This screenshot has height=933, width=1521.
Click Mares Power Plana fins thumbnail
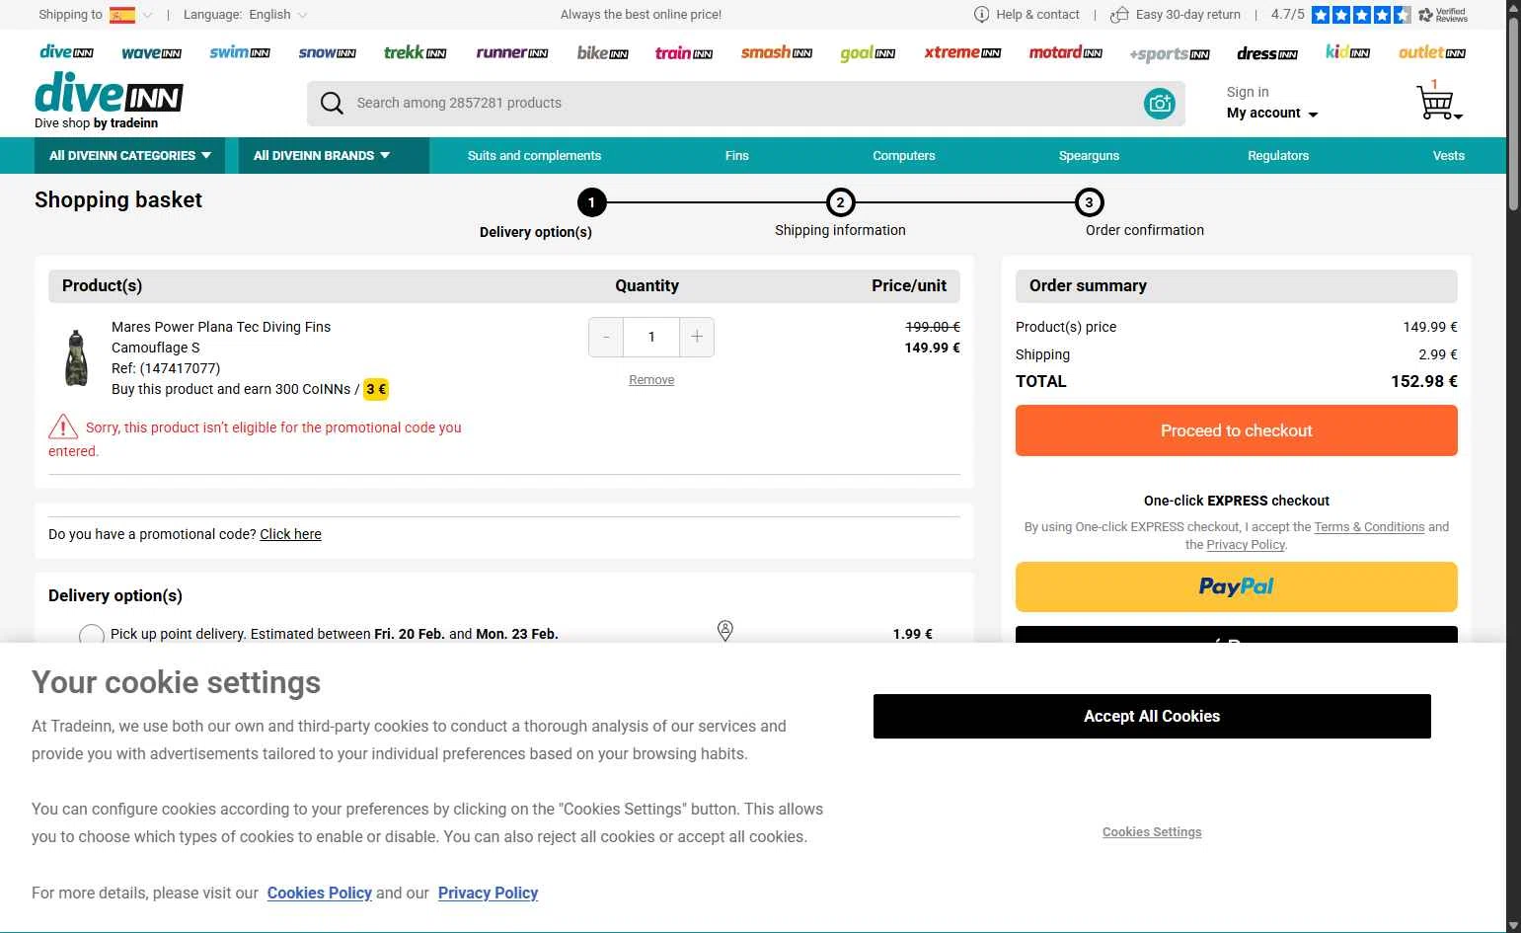(x=76, y=356)
